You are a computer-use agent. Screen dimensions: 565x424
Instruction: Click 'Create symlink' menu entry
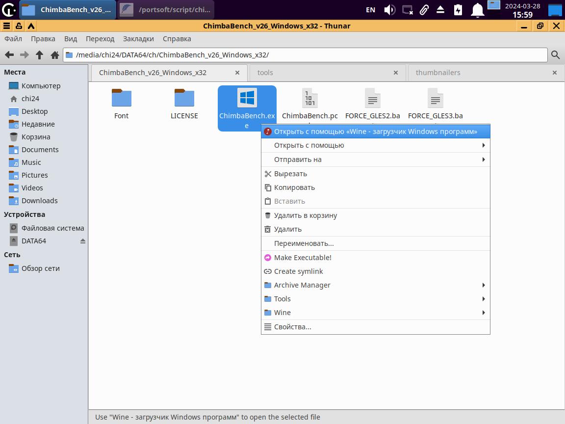tap(376, 271)
